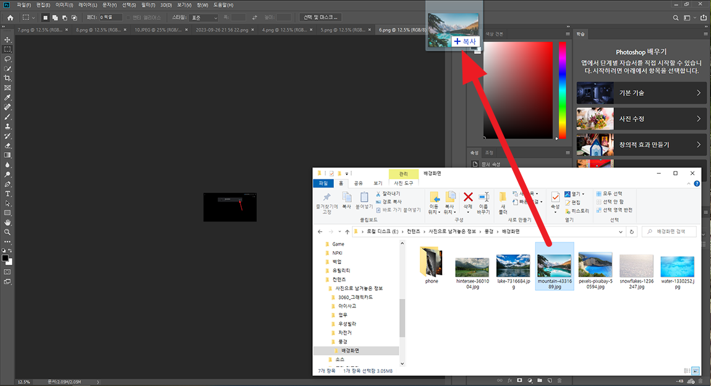Image resolution: width=711 pixels, height=386 pixels.
Task: Select the Rectangle shape tool
Action: coord(7,213)
